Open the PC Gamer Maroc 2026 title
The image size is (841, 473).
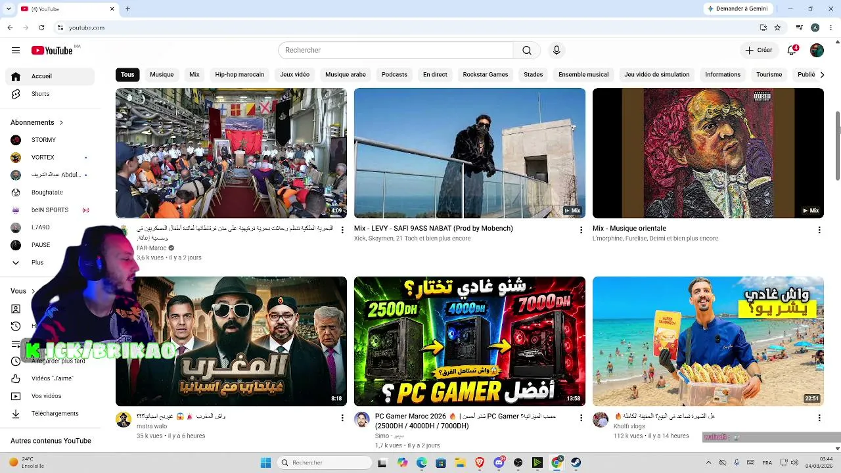(x=465, y=421)
